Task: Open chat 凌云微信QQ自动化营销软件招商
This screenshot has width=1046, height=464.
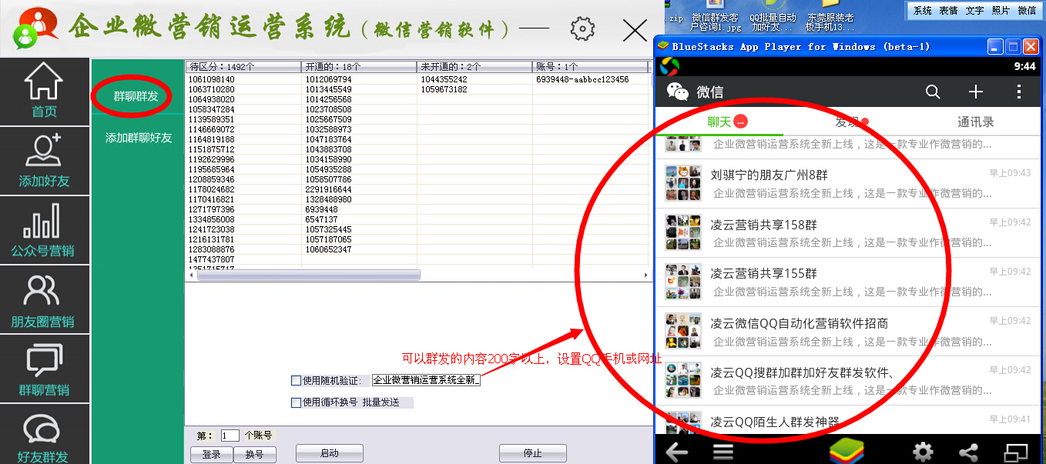Action: pyautogui.click(x=847, y=332)
